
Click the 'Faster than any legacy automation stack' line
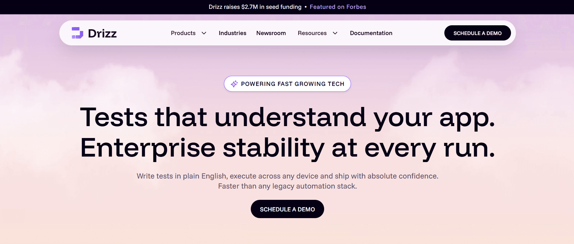coord(287,186)
